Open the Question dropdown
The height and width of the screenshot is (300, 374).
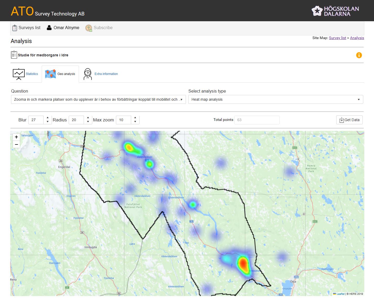click(98, 99)
